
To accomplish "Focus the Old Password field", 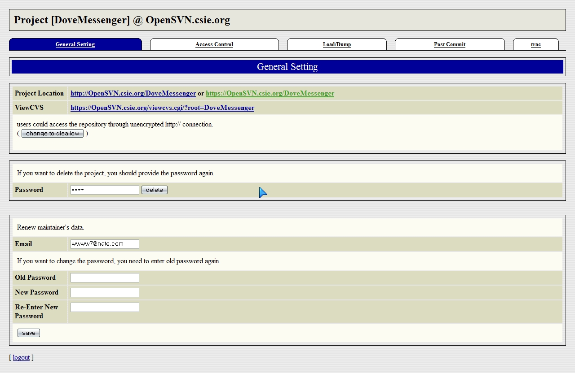I will point(105,278).
